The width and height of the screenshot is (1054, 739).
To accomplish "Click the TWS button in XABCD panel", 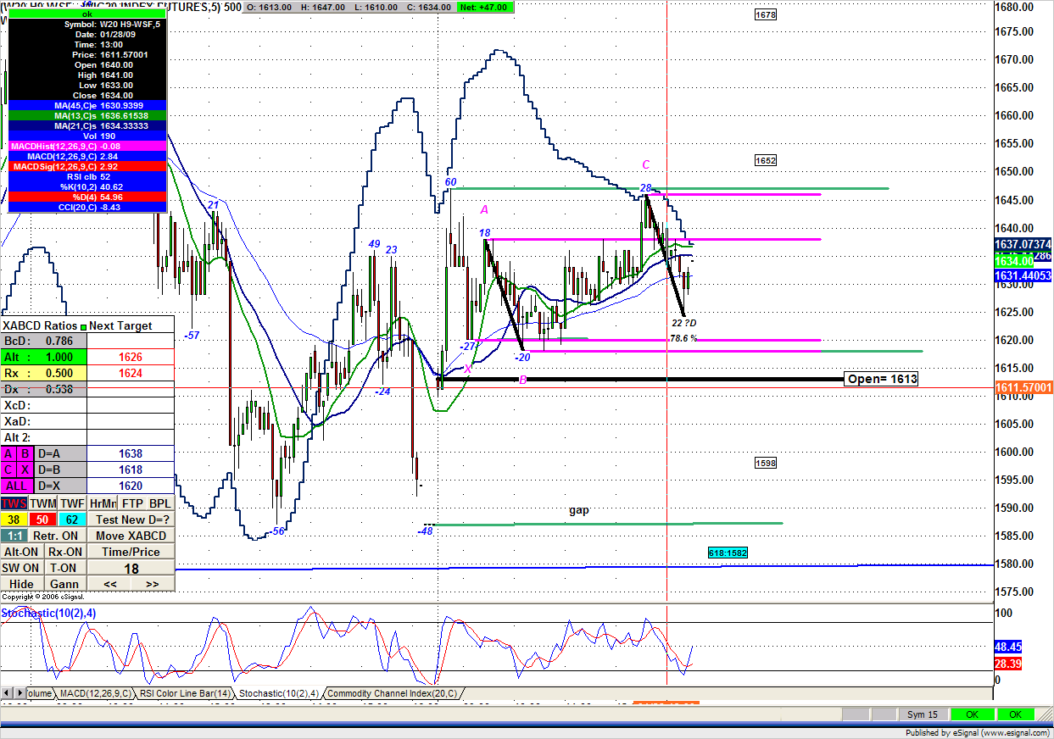I will pyautogui.click(x=14, y=503).
